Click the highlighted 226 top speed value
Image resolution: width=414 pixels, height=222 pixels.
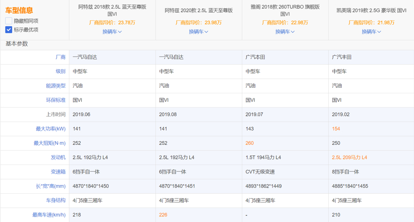coord(163,214)
